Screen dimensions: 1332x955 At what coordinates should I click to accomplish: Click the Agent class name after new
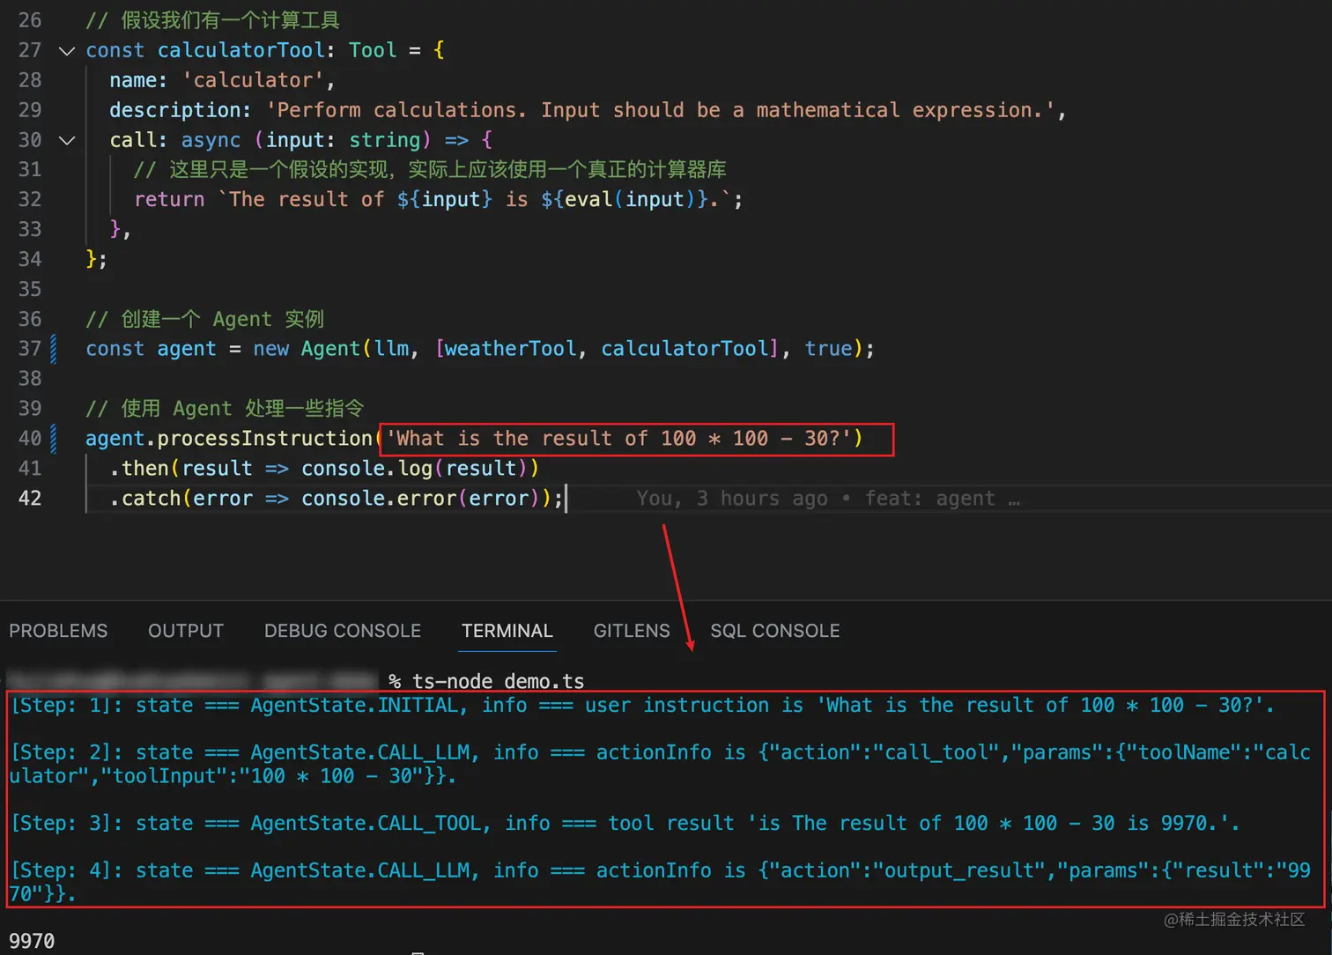tap(330, 349)
